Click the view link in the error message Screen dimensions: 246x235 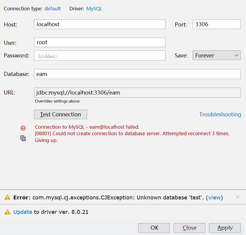click(x=214, y=197)
